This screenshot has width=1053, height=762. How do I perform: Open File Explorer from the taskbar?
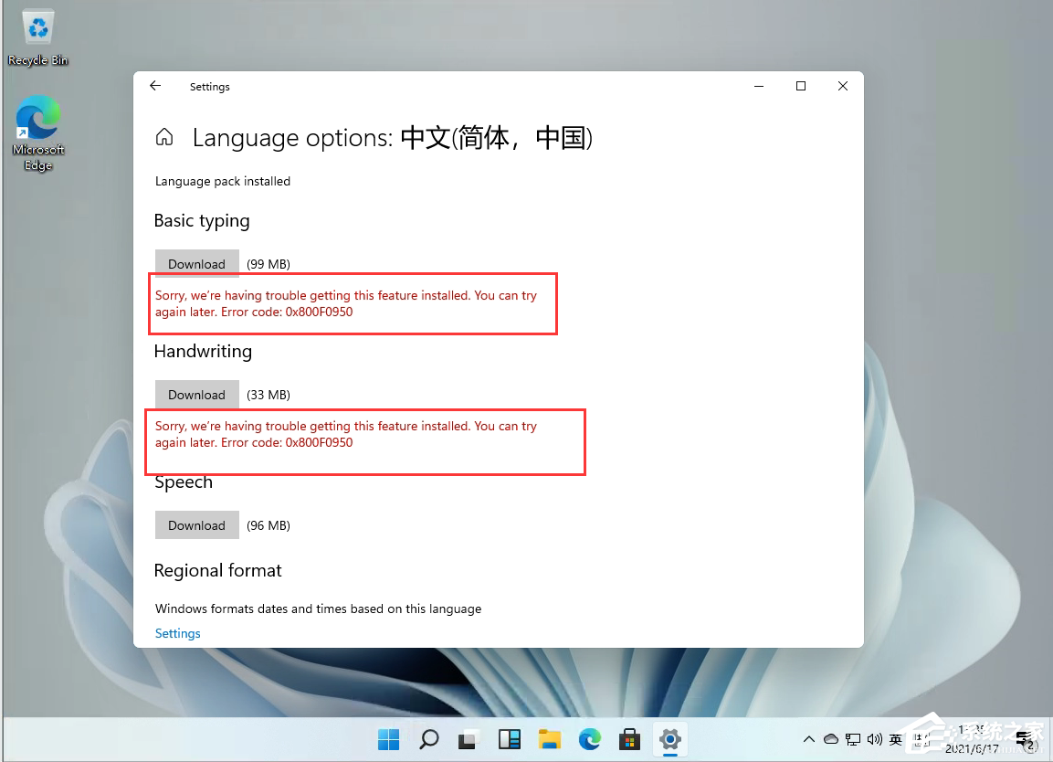point(549,739)
